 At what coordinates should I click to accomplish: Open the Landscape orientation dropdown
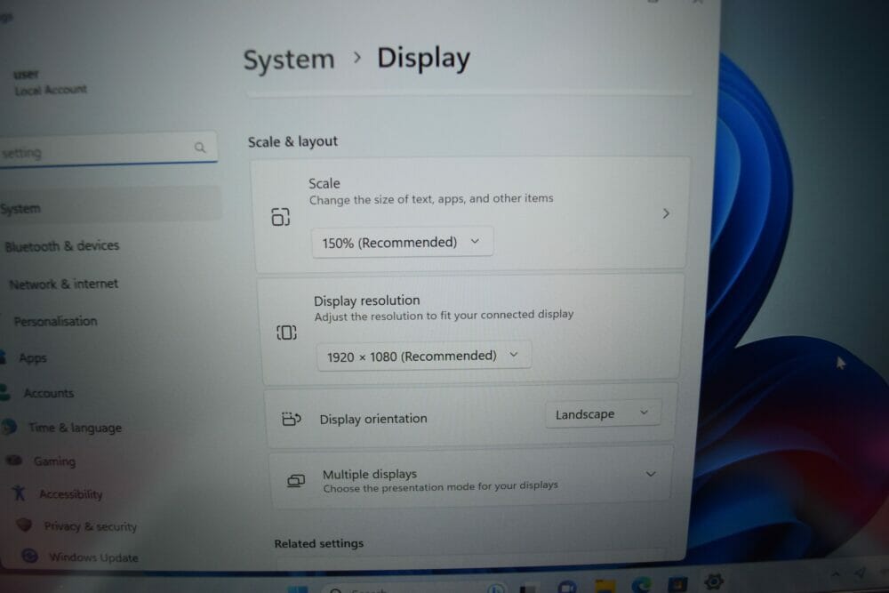click(x=603, y=413)
